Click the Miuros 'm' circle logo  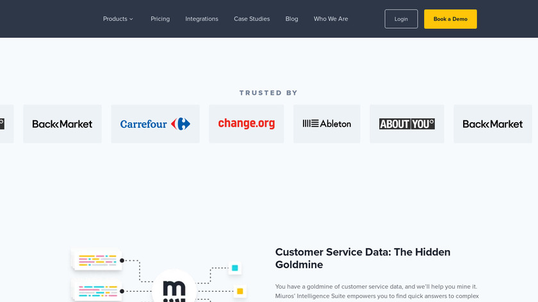point(173,289)
